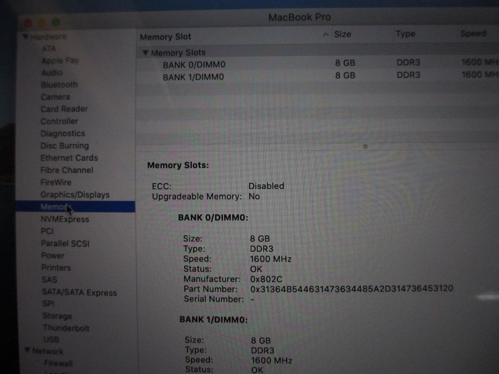
Task: Click the Network category label
Action: coord(48,351)
